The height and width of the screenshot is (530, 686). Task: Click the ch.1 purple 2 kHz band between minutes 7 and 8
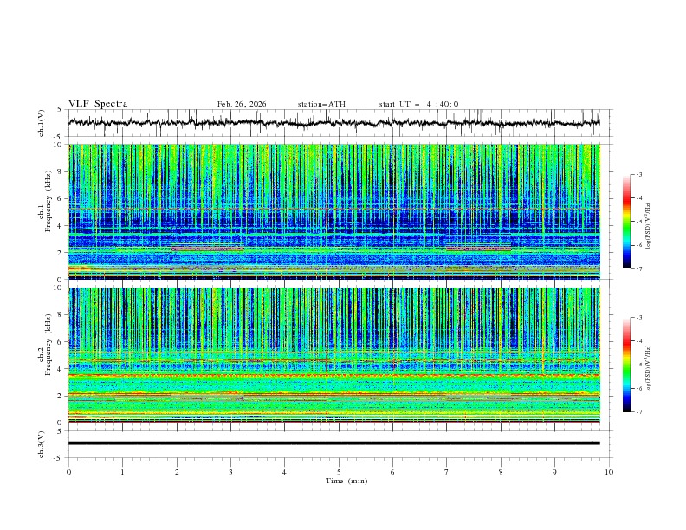coord(479,249)
